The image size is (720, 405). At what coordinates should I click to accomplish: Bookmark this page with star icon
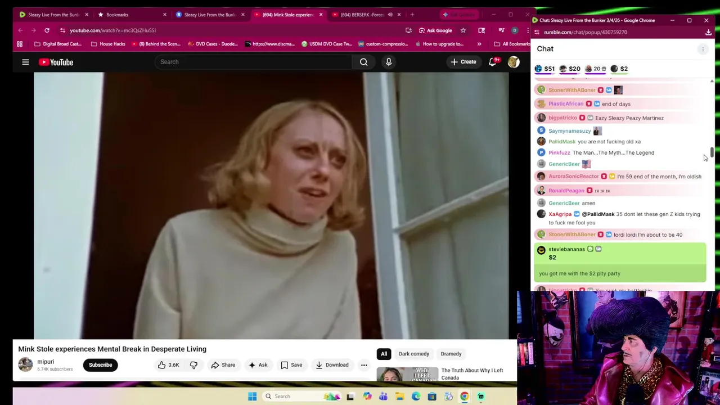pos(463,30)
